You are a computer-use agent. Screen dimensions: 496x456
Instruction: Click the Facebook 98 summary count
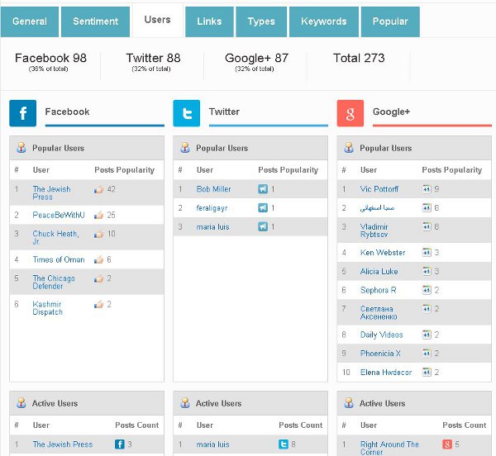click(x=50, y=58)
